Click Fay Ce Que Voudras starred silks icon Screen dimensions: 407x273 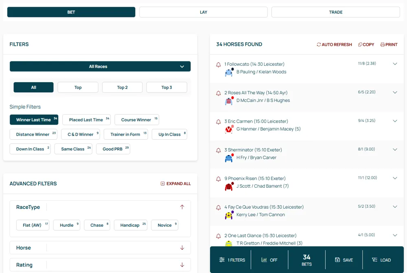[229, 215]
